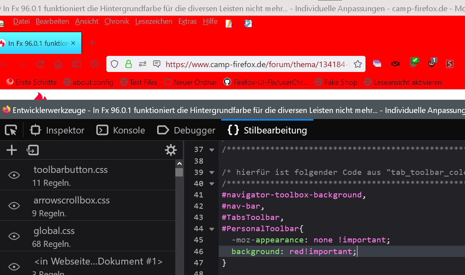
Task: Activate the element picker tool
Action: point(11,130)
